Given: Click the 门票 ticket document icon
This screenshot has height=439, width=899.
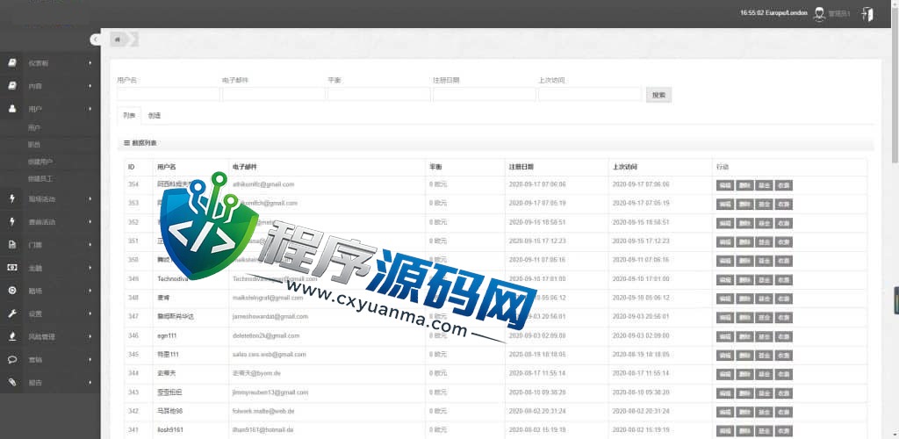Looking at the screenshot, I should 12,245.
